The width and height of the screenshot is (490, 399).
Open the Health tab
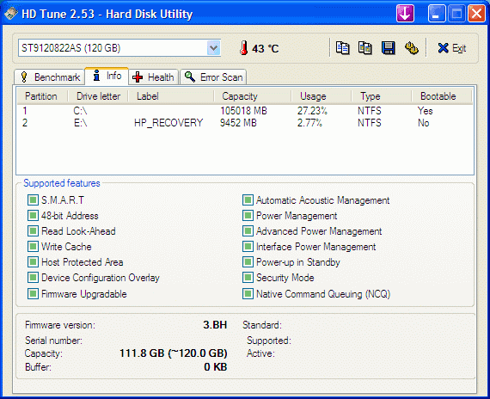tap(153, 77)
